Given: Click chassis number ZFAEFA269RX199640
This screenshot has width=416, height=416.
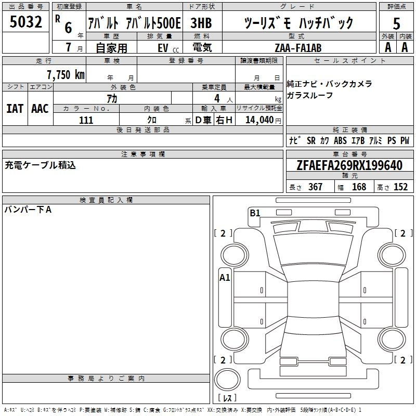Looking at the screenshot, I should click(349, 165).
